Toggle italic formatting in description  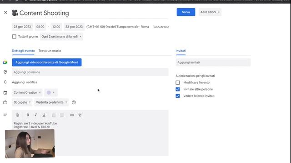point(35,115)
